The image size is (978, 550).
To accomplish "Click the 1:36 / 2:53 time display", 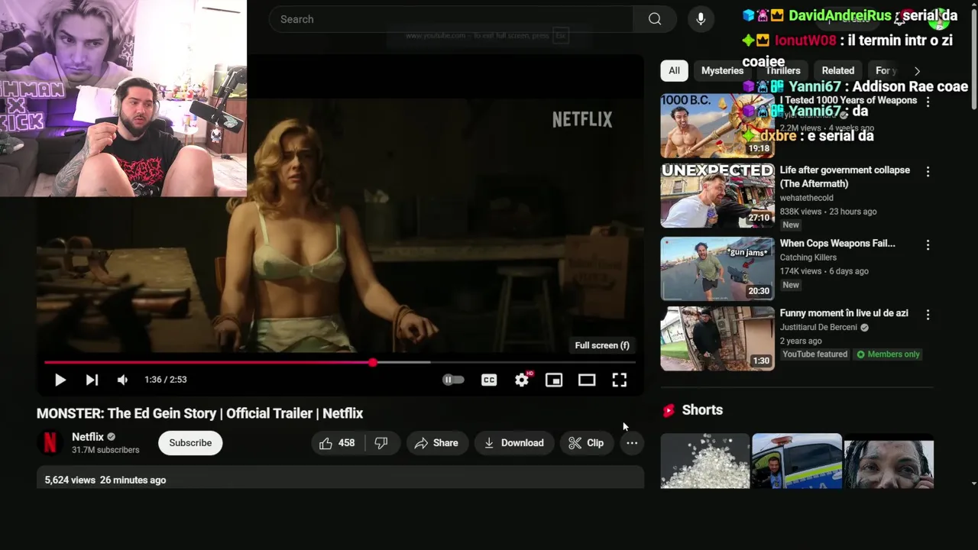I will coord(166,380).
